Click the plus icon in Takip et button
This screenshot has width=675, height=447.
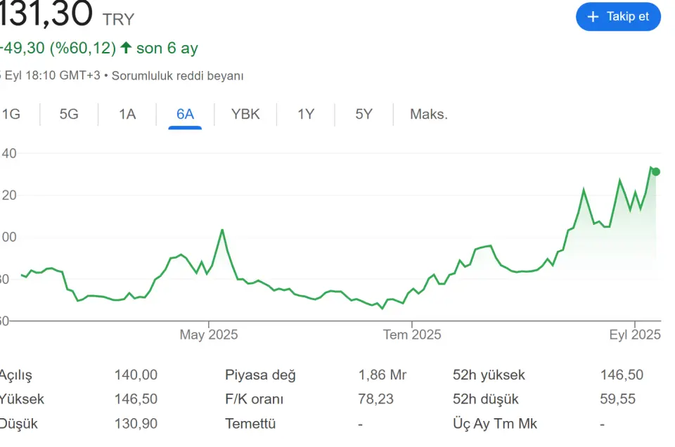(x=593, y=17)
